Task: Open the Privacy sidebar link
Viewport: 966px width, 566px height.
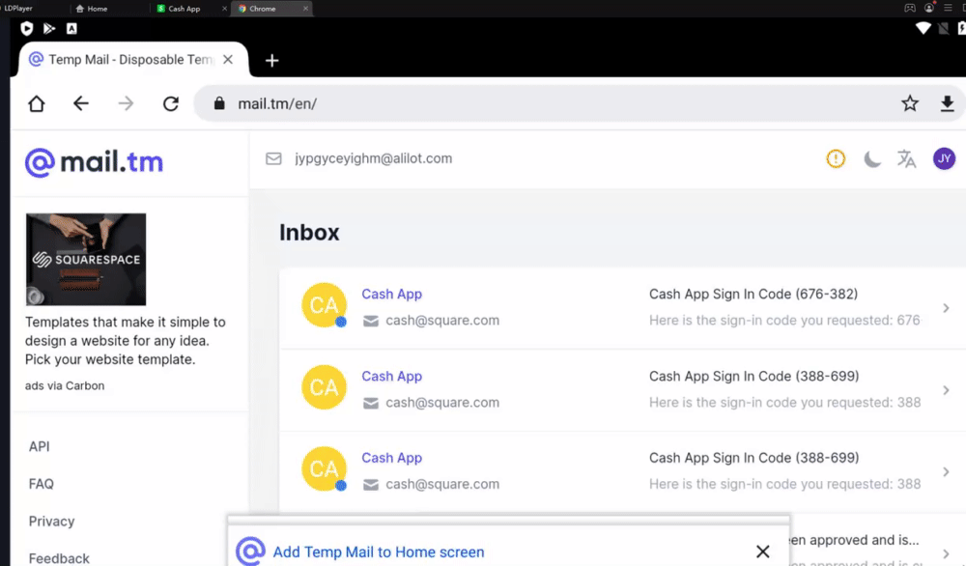Action: (52, 521)
